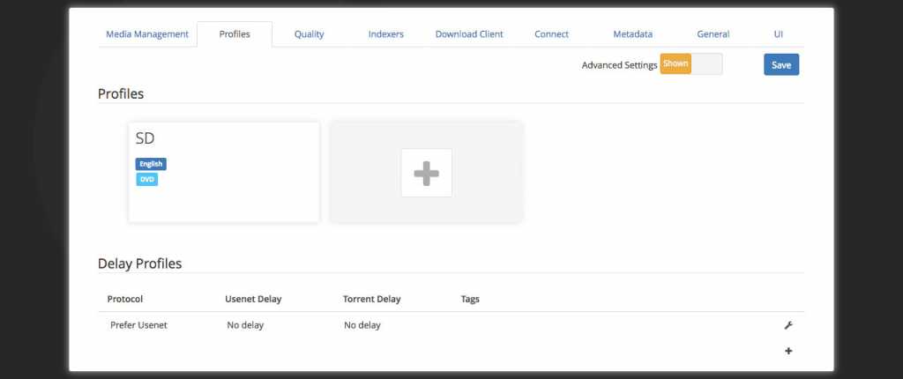The height and width of the screenshot is (379, 903).
Task: Add new delay profile plus icon
Action: click(788, 351)
